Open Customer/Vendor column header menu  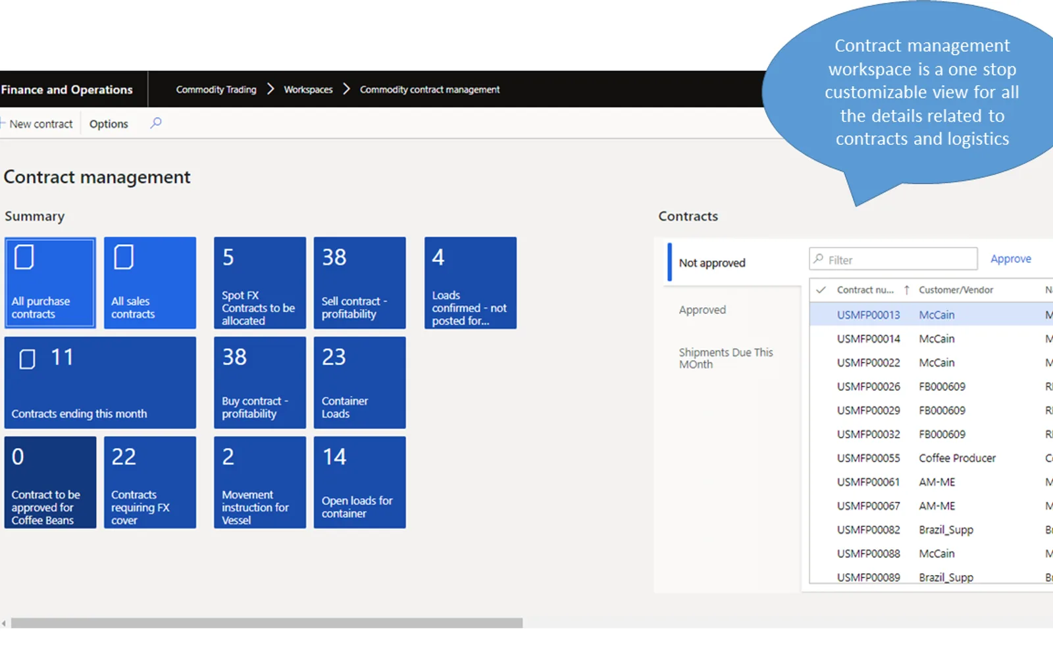956,290
